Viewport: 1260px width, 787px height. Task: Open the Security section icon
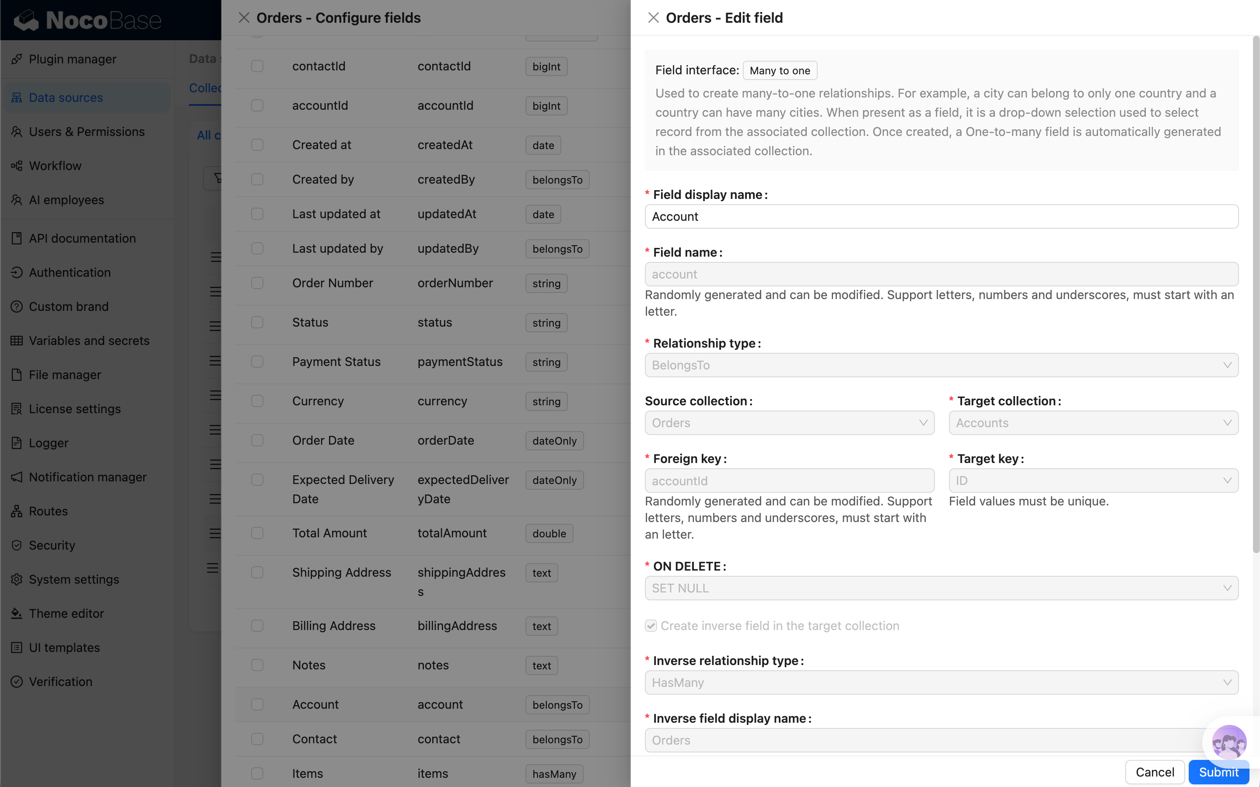[x=17, y=545]
